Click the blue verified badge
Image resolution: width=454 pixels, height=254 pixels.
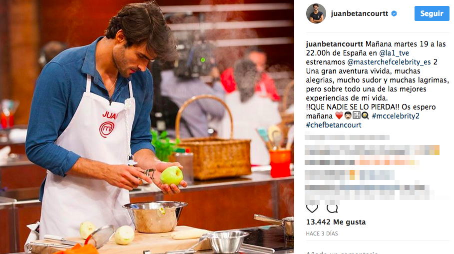(x=394, y=13)
